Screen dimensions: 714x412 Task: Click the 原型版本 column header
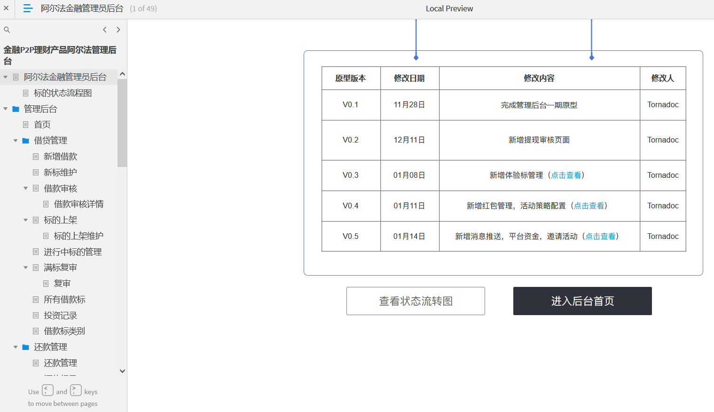pyautogui.click(x=351, y=78)
